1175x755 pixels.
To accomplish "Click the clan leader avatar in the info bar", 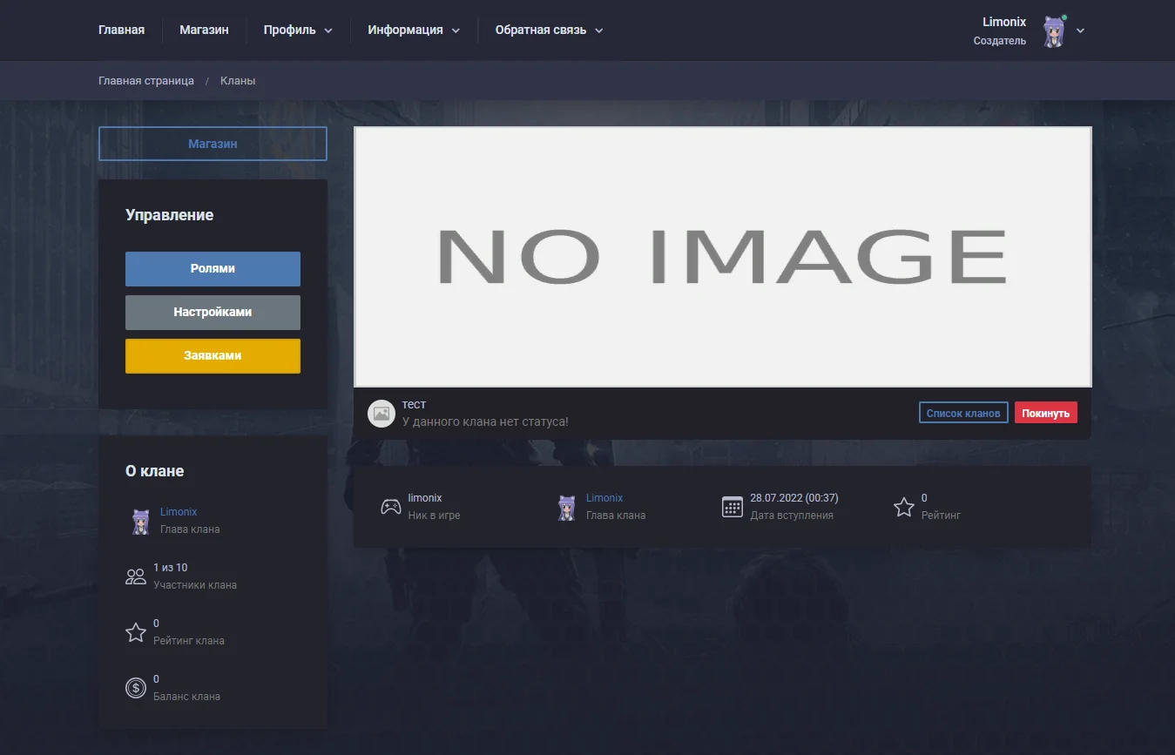I will click(567, 507).
